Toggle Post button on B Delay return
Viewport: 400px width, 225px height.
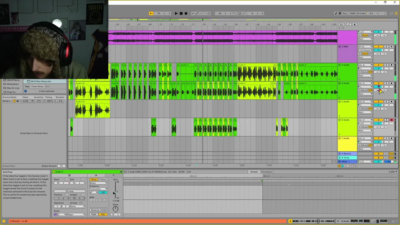pyautogui.click(x=391, y=157)
